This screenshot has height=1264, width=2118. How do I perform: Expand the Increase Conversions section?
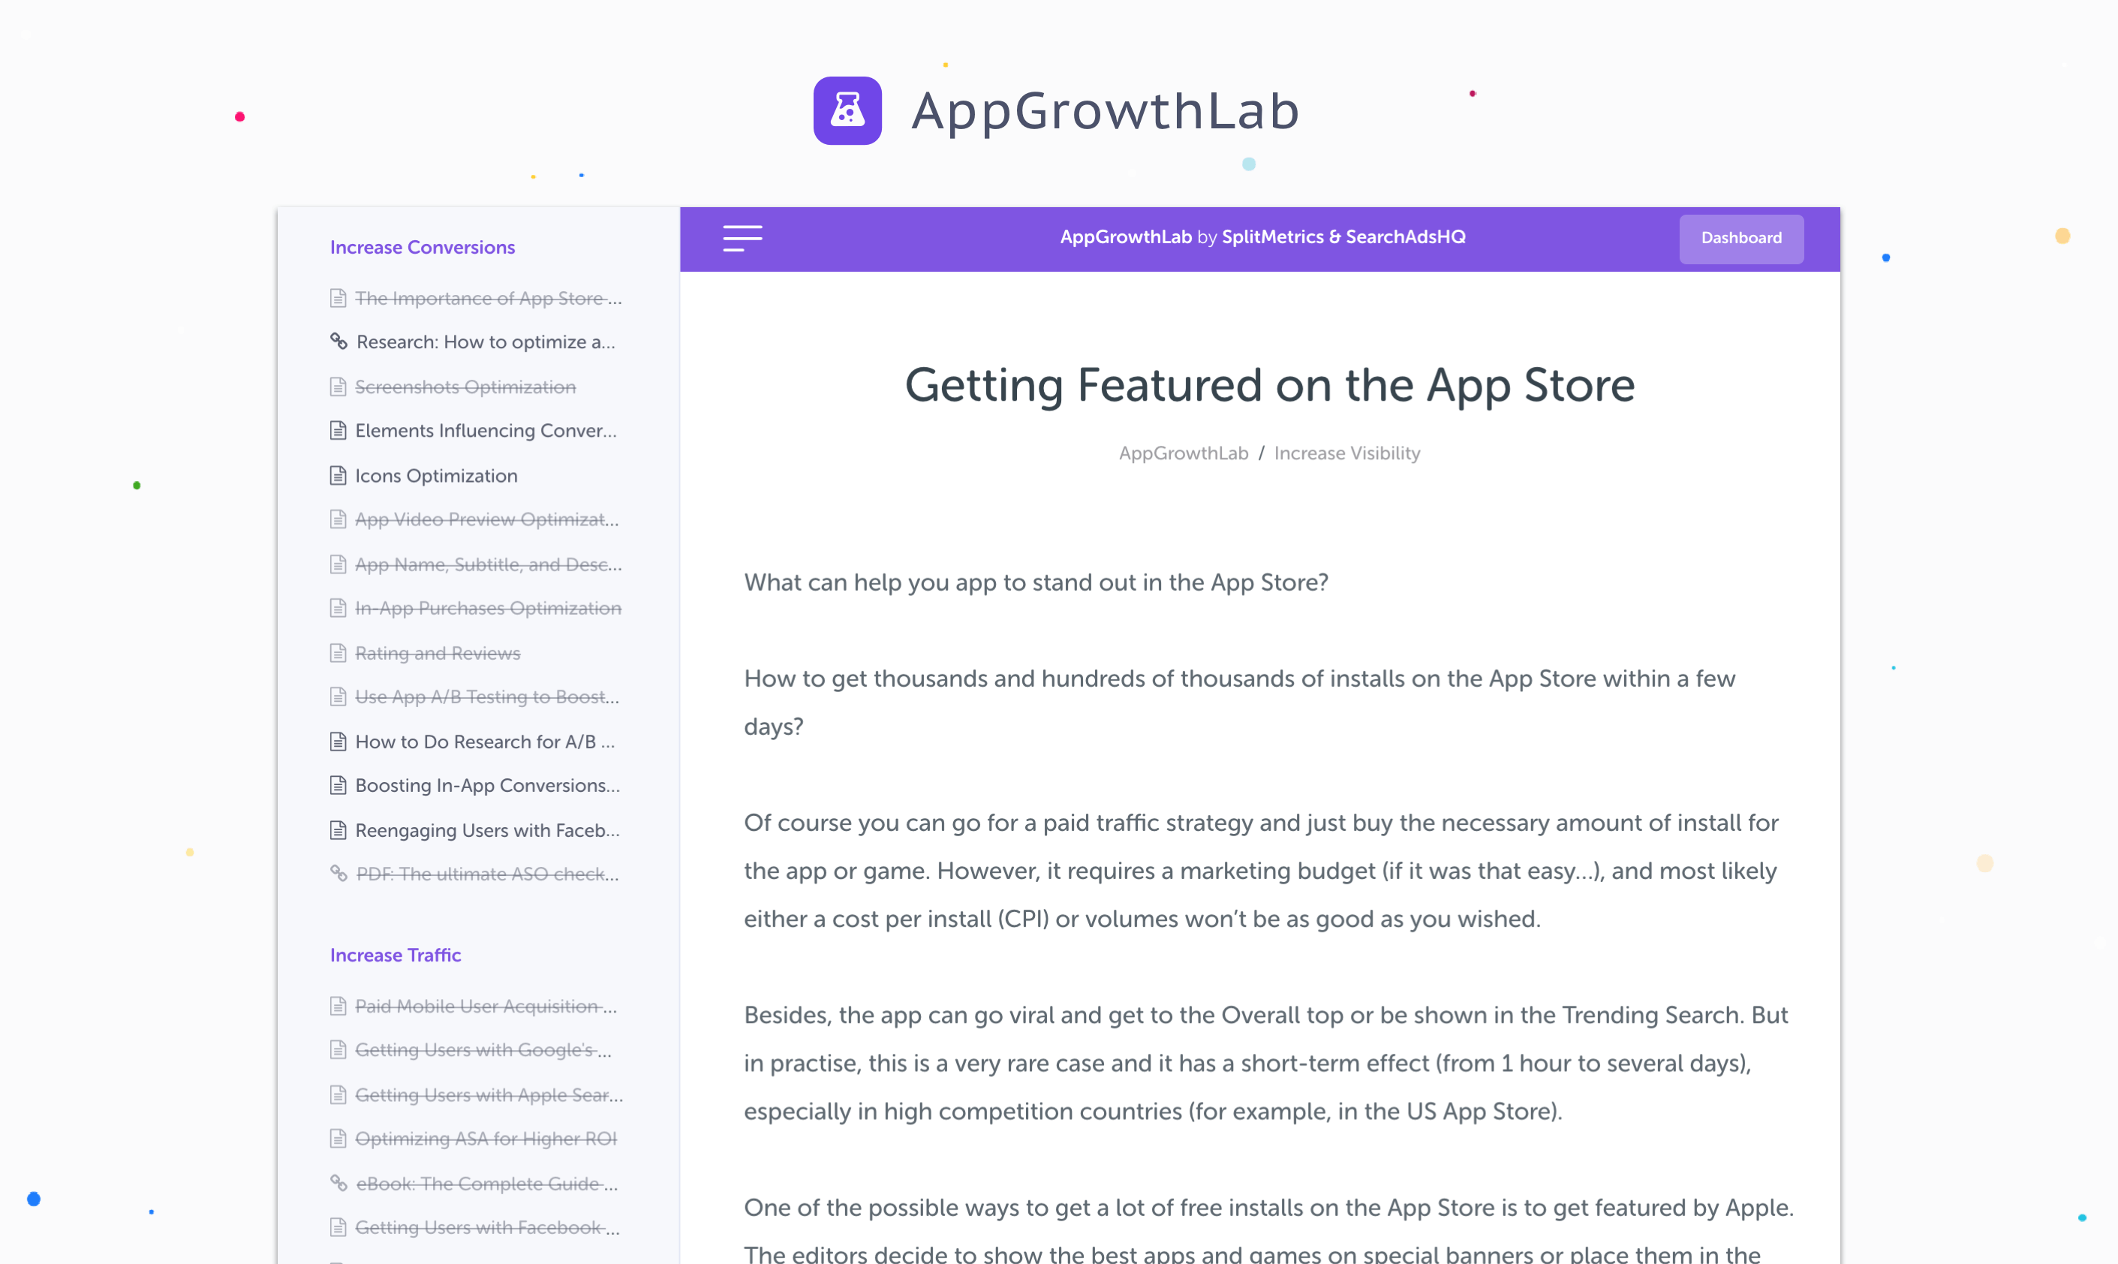[423, 245]
